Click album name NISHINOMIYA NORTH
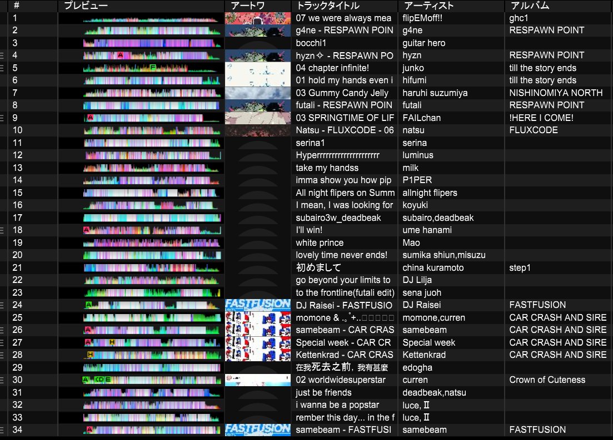The image size is (613, 440). coord(556,93)
